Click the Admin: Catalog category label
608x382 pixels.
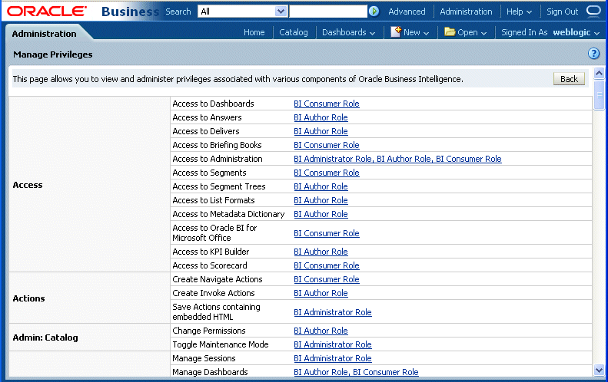(x=45, y=338)
